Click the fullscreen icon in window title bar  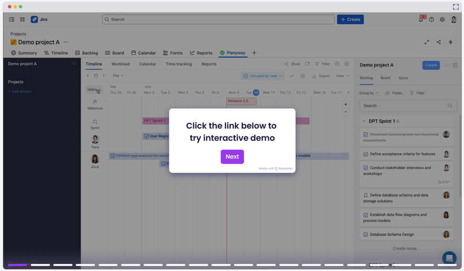pos(456,6)
